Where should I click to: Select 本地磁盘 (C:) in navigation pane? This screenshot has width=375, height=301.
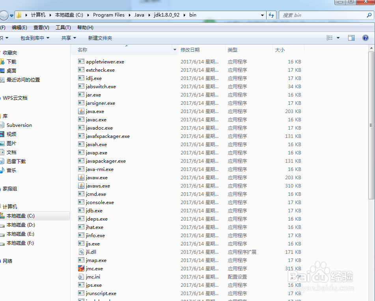pos(21,216)
